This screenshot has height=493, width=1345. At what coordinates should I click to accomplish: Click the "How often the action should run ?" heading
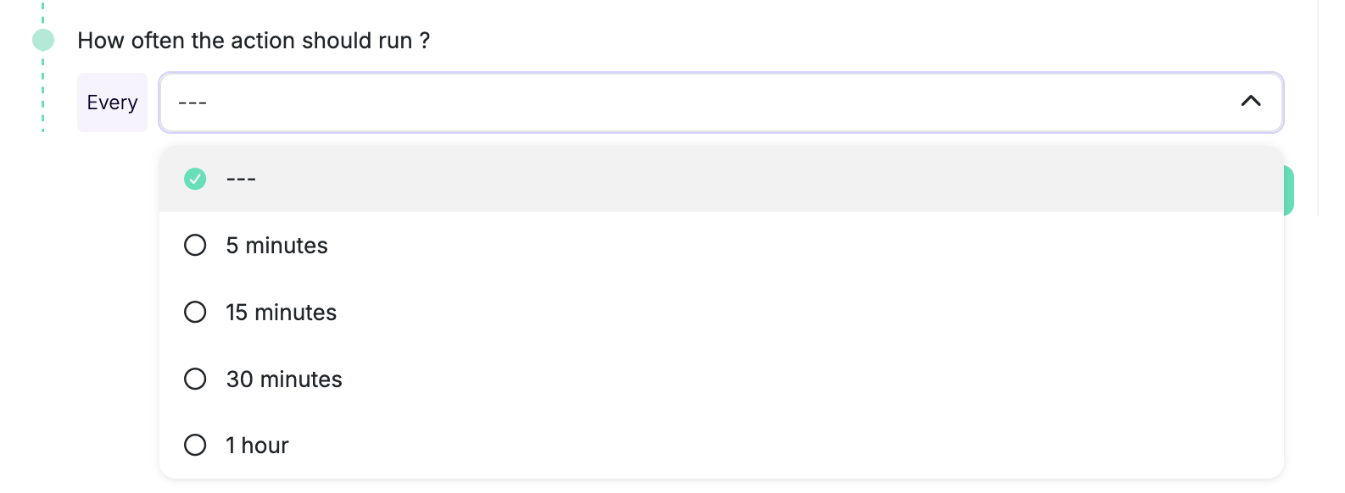[254, 41]
